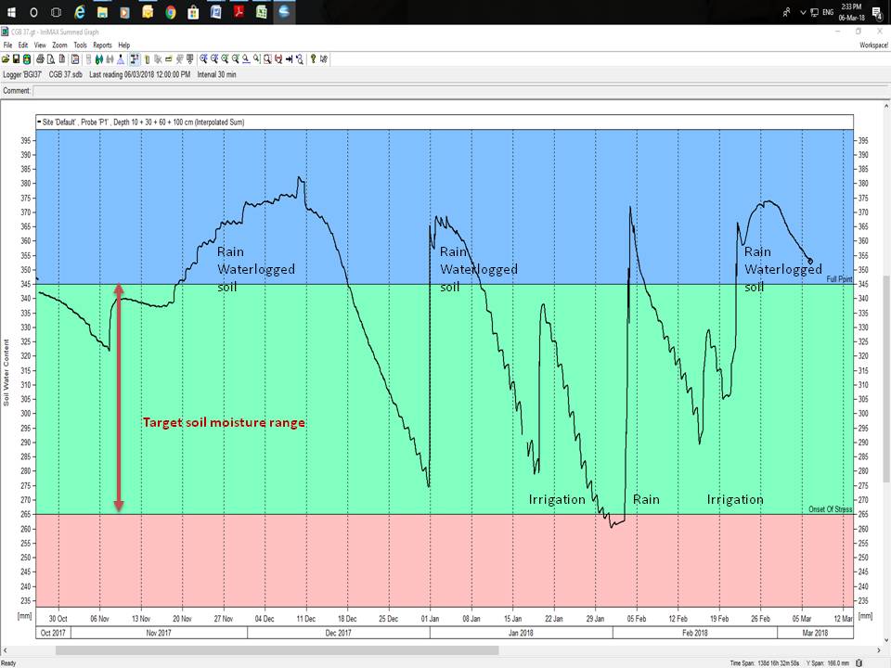Click inside the Comment input field
Screen dimensions: 891x668
371,91
